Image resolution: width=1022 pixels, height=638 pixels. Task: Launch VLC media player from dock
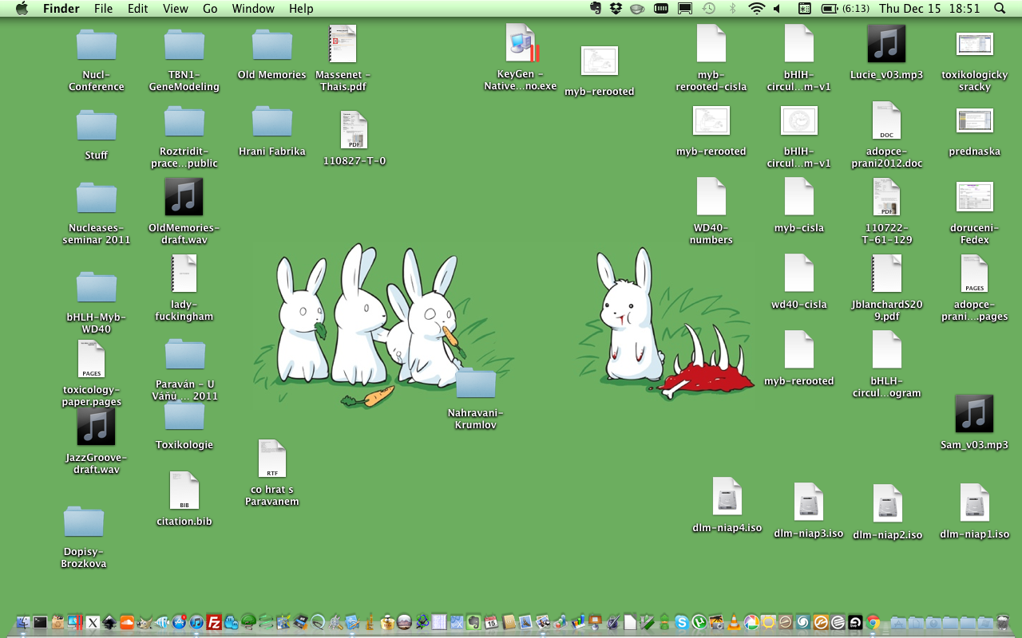click(x=734, y=622)
